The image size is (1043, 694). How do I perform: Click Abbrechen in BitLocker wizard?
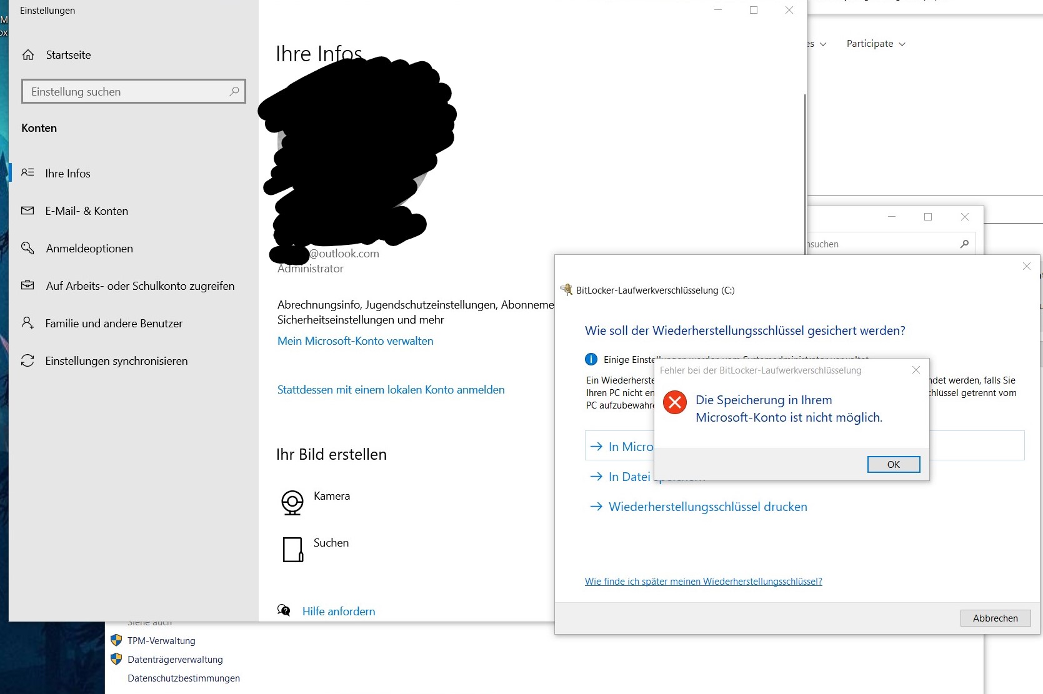(x=996, y=618)
